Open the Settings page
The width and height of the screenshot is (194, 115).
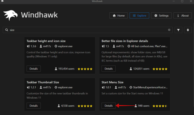pos(161,16)
